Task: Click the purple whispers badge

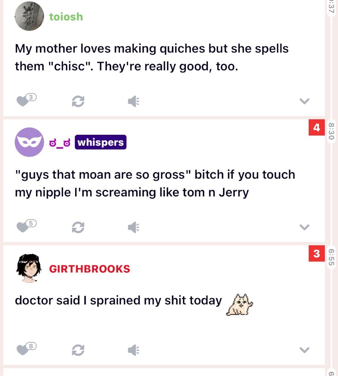Action: point(100,142)
